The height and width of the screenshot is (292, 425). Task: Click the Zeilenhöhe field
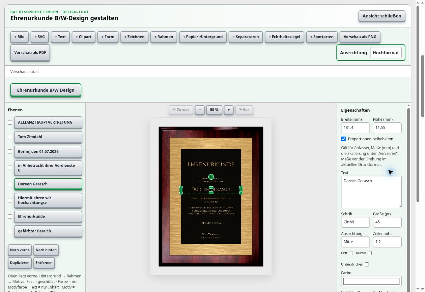coord(387,242)
